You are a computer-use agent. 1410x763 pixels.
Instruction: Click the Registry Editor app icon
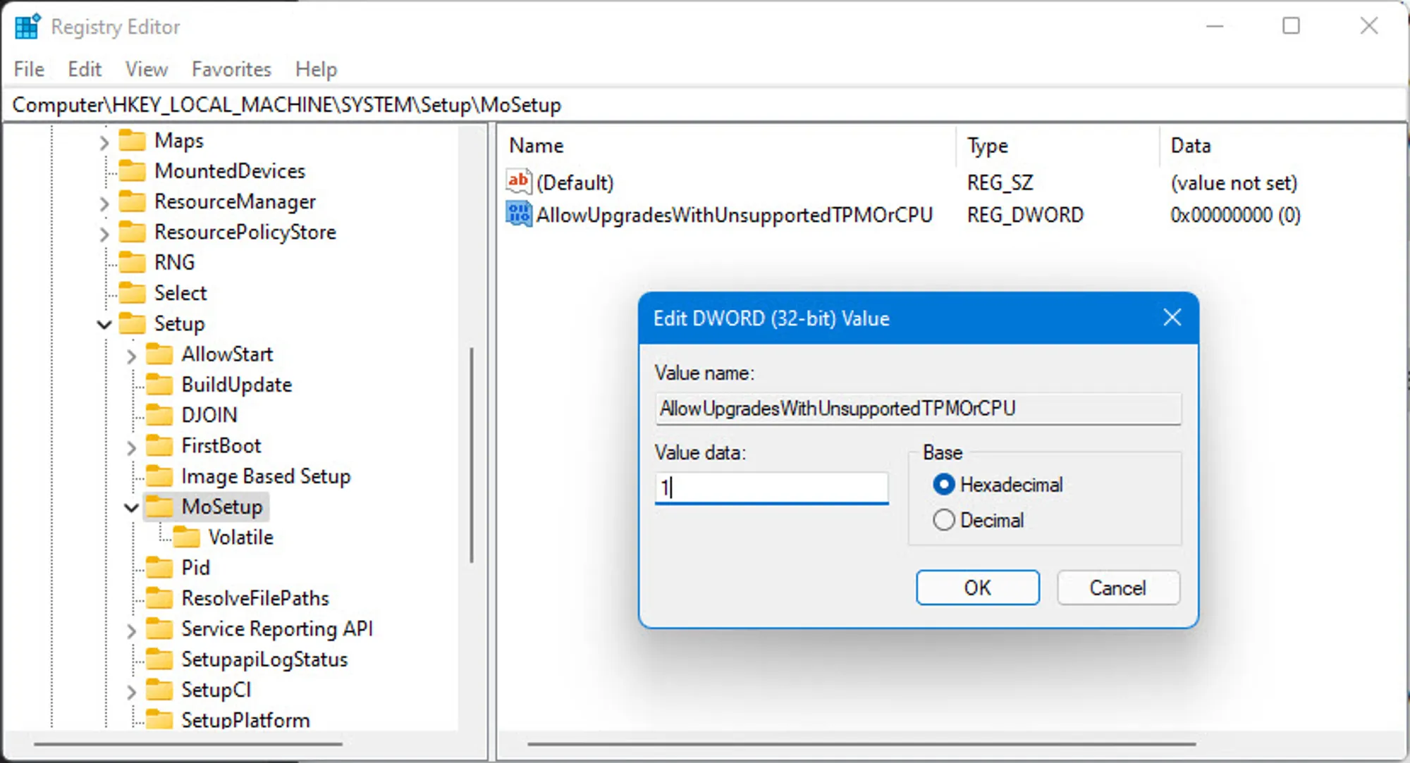27,27
